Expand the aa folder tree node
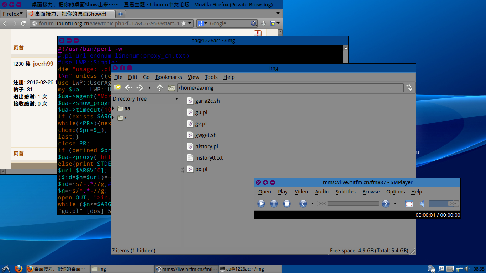Image resolution: width=486 pixels, height=273 pixels. coord(113,108)
